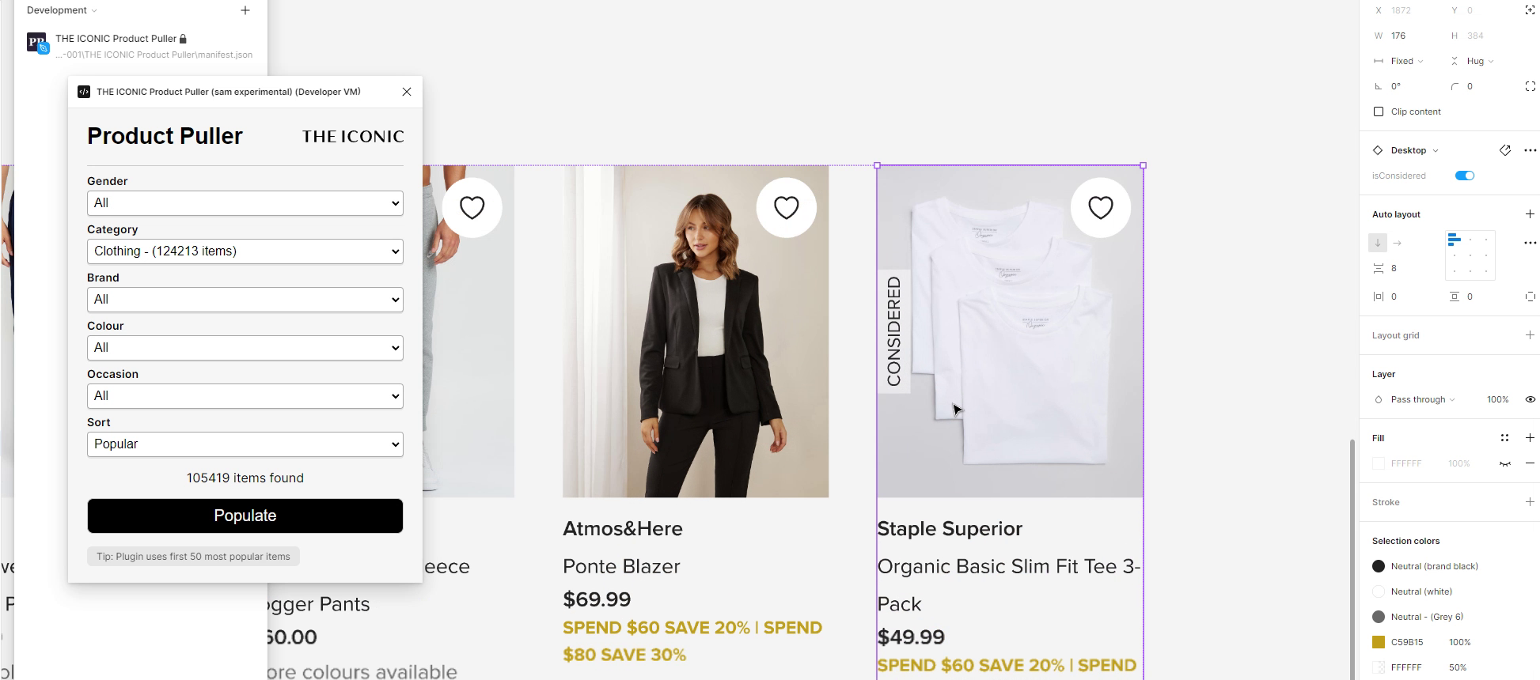Click the apply variable icon next to Desktop
1540x680 pixels.
click(x=1505, y=150)
